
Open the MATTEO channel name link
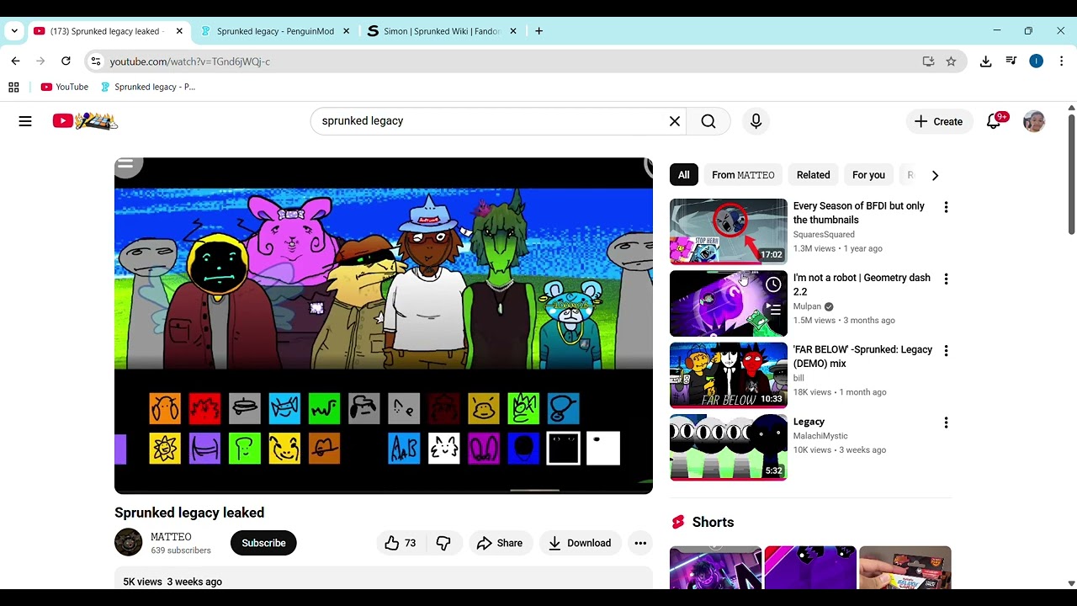[x=171, y=537]
